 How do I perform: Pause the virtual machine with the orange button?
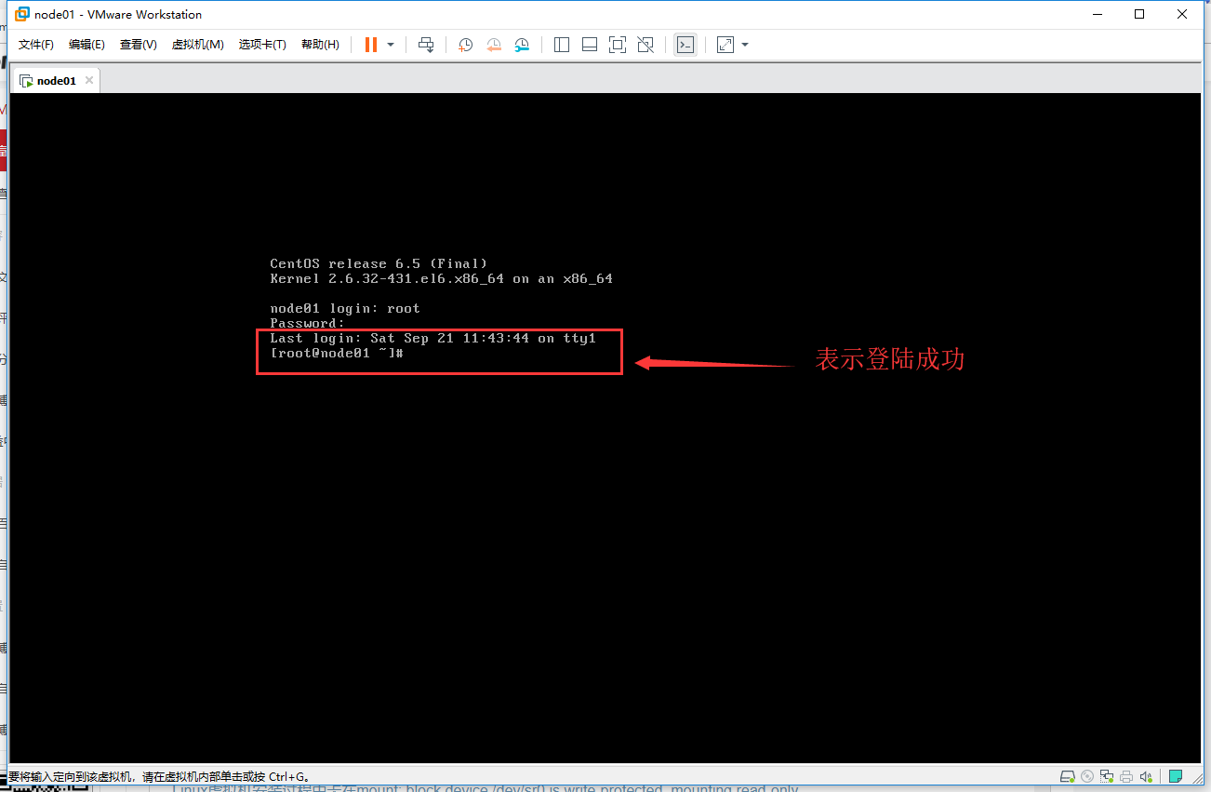pos(371,45)
